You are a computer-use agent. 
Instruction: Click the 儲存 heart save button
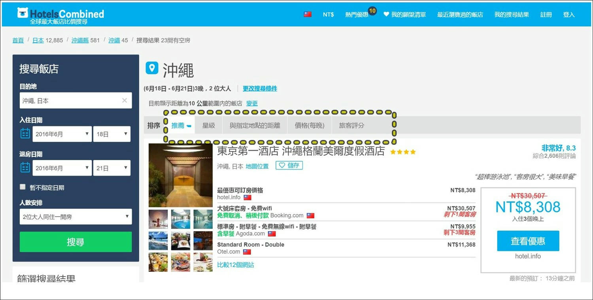point(289,166)
